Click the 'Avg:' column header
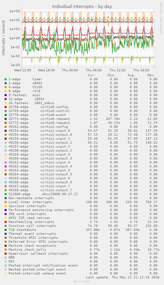This screenshot has height=285, width=164. pyautogui.click(x=131, y=75)
